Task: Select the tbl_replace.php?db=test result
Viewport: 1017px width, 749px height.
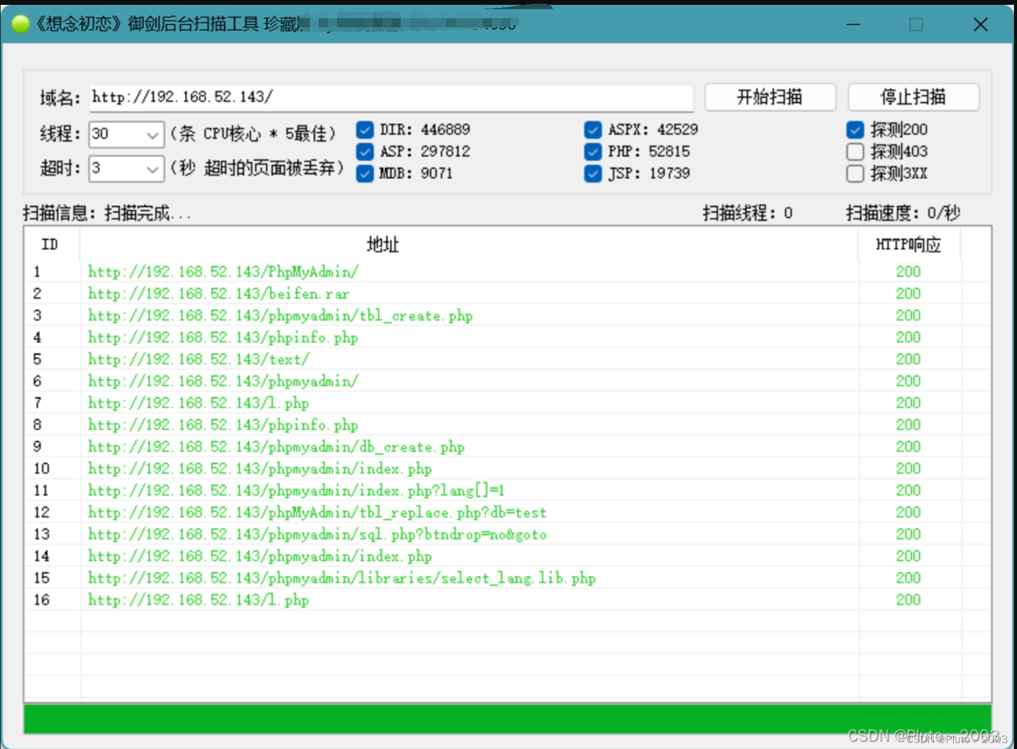Action: pos(317,512)
